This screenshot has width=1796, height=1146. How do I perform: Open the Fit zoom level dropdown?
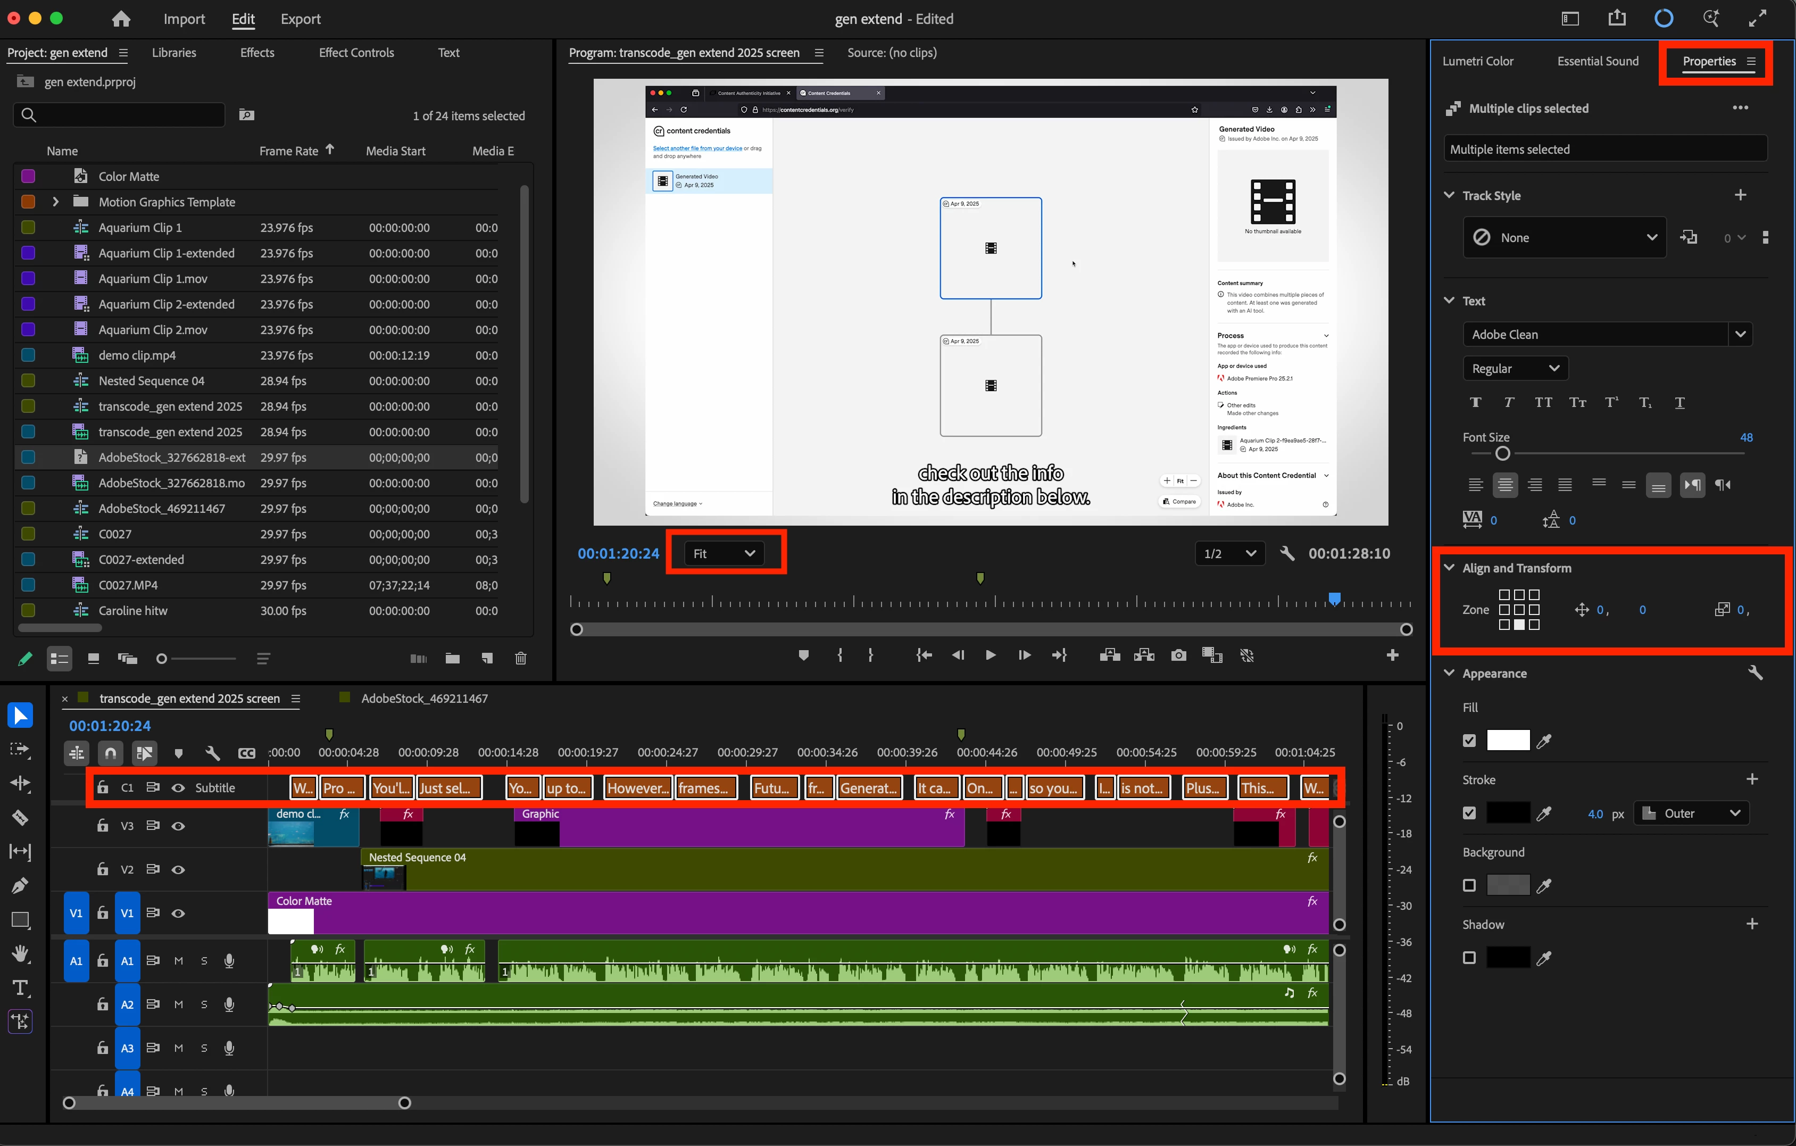pyautogui.click(x=724, y=554)
